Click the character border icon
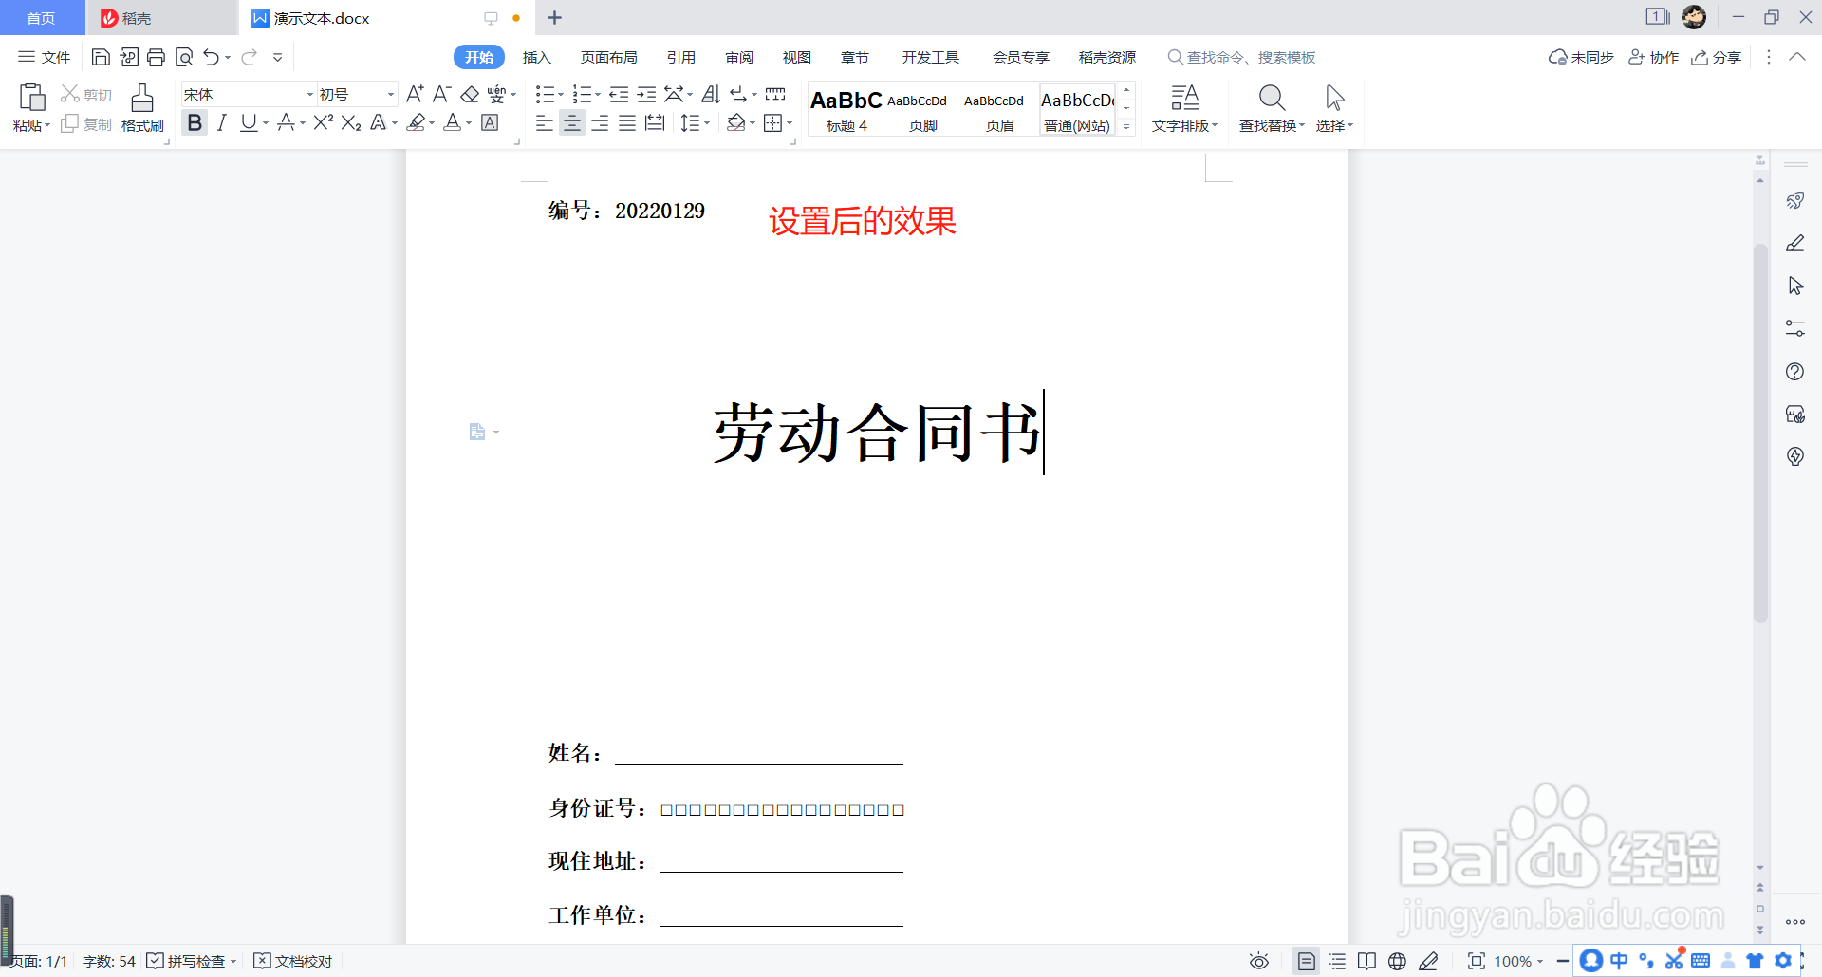 [x=490, y=122]
